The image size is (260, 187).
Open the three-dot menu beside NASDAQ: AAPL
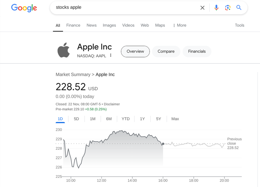point(111,55)
